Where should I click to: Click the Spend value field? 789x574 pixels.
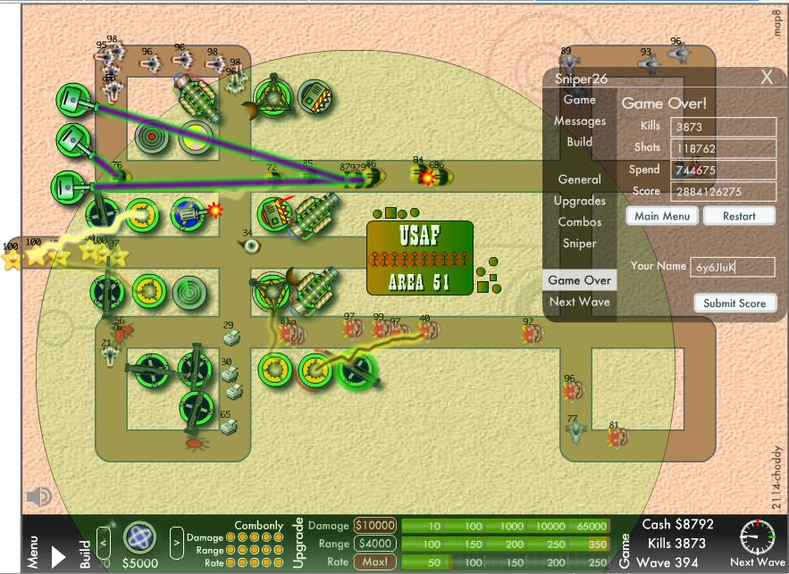pyautogui.click(x=723, y=170)
